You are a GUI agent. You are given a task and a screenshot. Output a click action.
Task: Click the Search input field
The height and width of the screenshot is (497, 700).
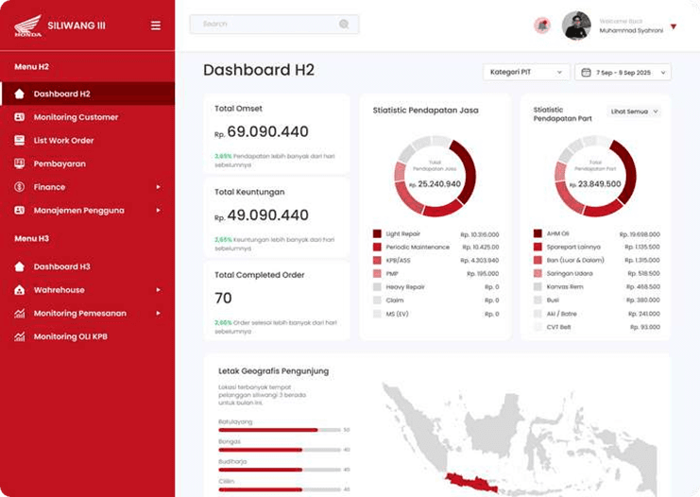[265, 24]
